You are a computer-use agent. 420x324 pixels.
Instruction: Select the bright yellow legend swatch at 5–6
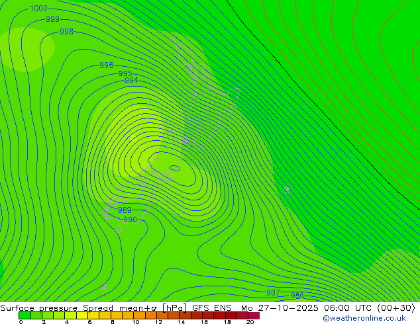click(82, 315)
